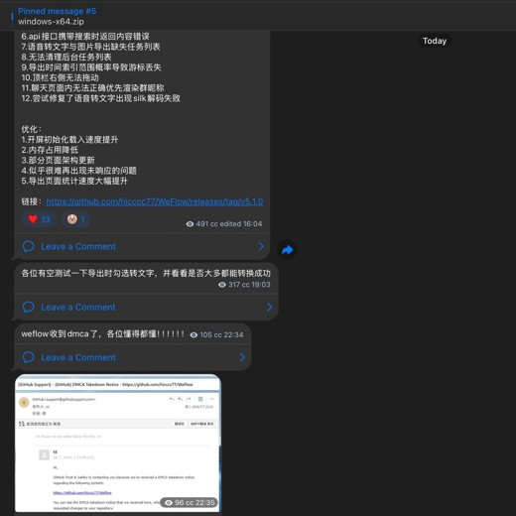
Task: Click comment bubble icon on dmca message
Action: click(x=28, y=357)
